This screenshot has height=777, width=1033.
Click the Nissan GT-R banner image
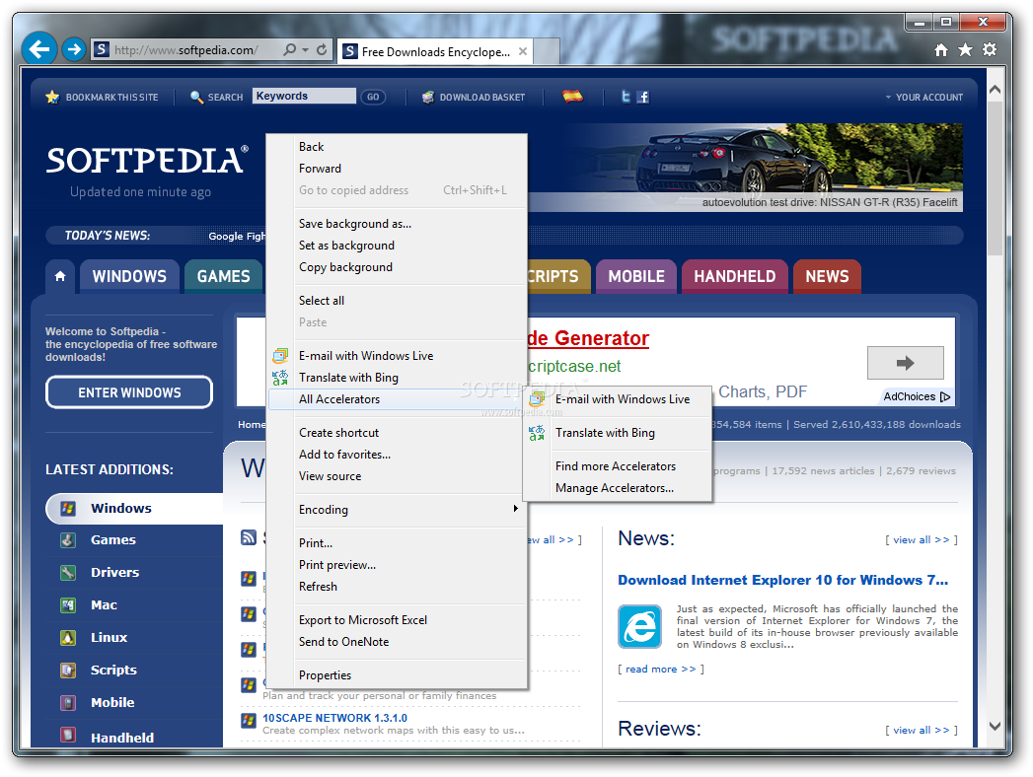(745, 168)
